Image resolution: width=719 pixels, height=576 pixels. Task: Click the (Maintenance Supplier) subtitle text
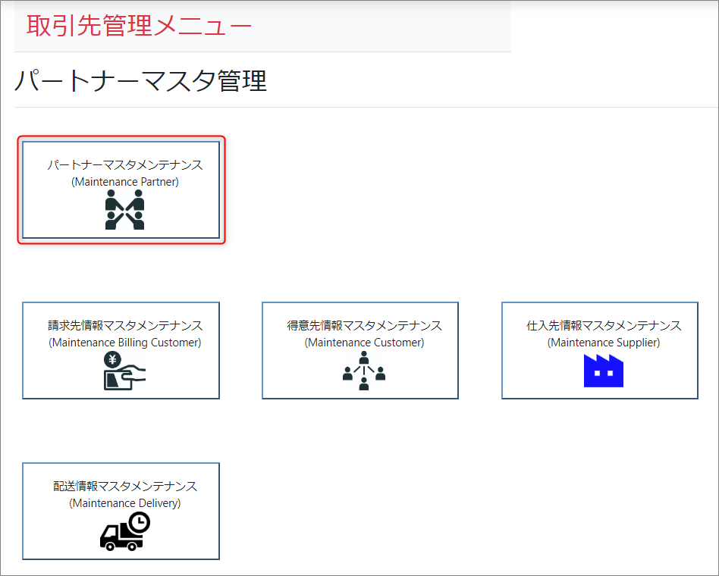coord(604,343)
